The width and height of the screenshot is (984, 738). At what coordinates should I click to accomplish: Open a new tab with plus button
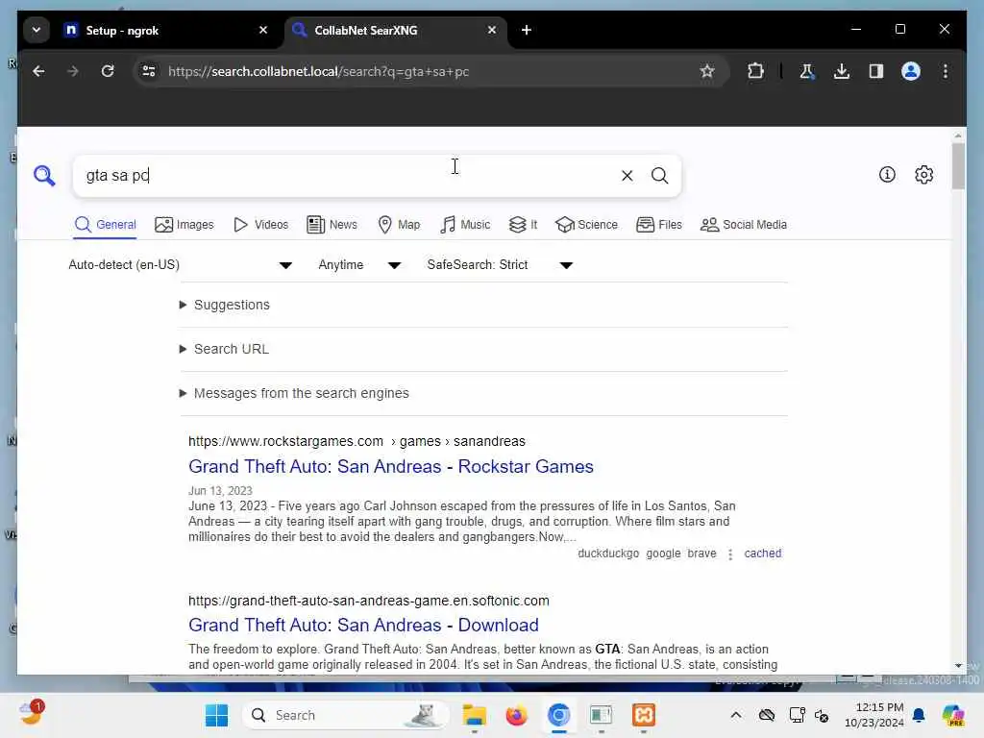527,30
